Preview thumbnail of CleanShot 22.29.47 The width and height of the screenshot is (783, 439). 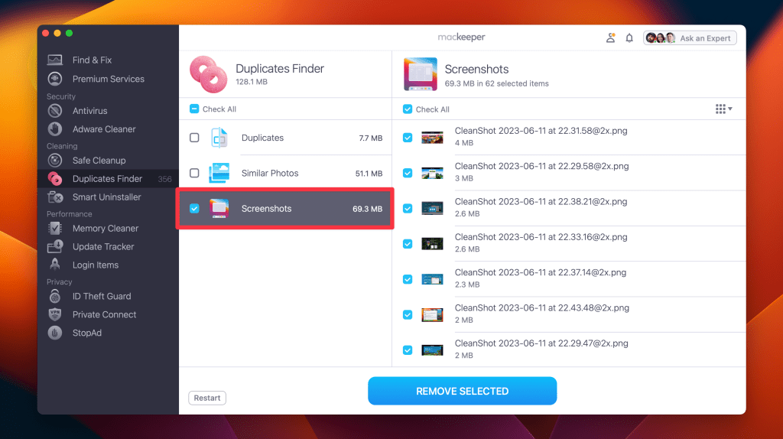click(433, 350)
